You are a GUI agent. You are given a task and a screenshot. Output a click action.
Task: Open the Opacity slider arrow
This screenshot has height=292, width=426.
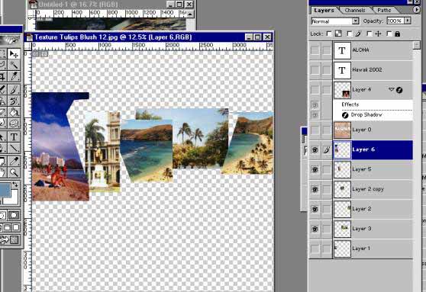pyautogui.click(x=408, y=21)
